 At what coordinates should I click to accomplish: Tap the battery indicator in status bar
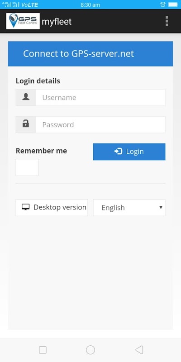(x=173, y=5)
